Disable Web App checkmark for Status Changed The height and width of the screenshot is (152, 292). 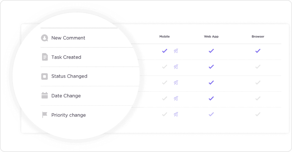211,83
